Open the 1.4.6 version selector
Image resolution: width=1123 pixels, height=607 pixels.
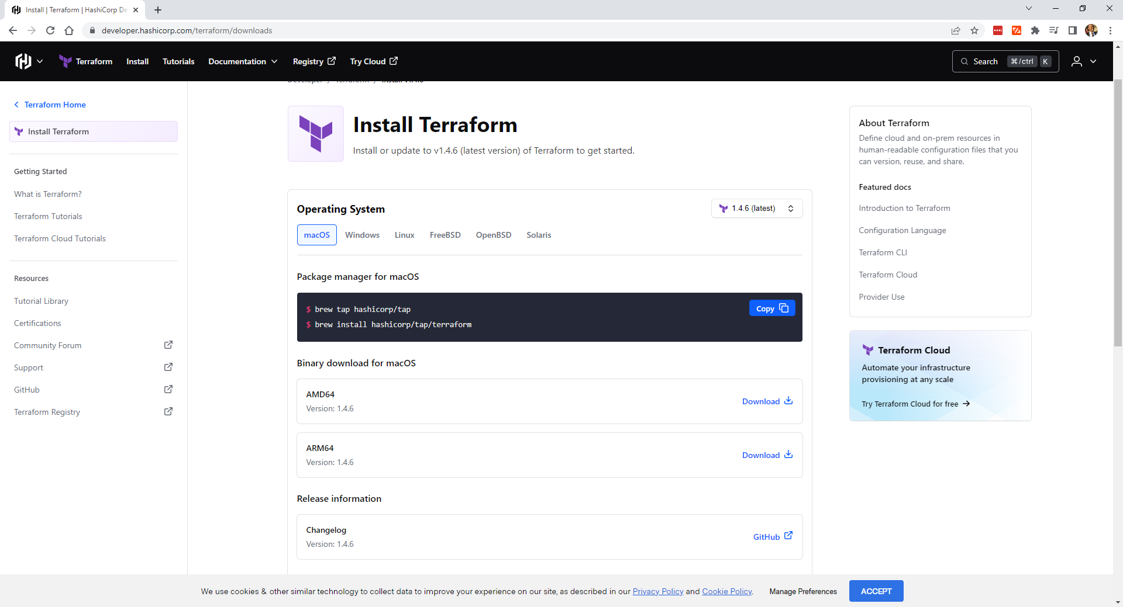tap(756, 209)
